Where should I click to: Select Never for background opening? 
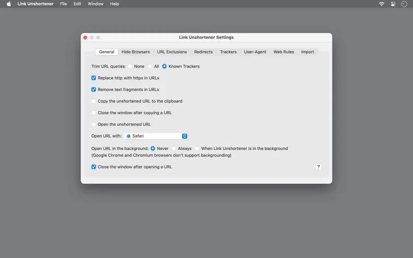(x=153, y=148)
